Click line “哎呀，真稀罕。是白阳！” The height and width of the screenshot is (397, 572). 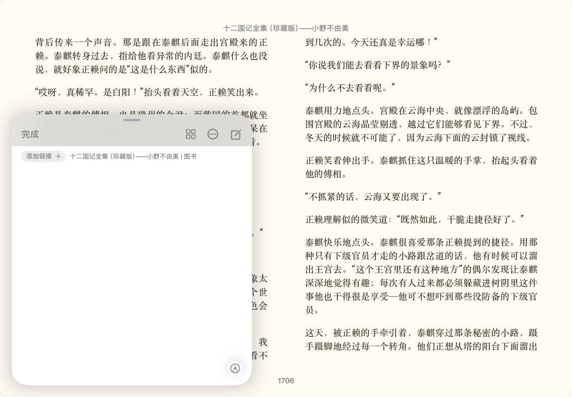click(147, 92)
